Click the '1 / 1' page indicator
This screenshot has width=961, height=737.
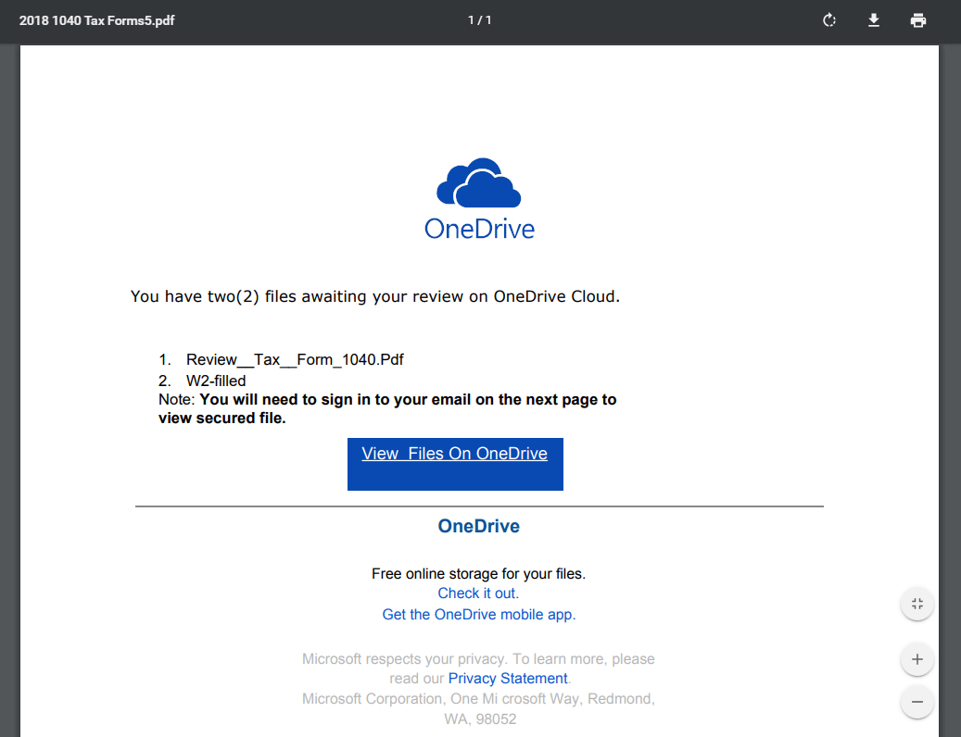[480, 20]
